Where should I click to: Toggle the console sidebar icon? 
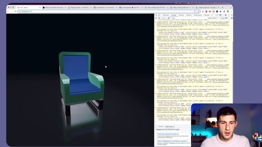[156, 18]
